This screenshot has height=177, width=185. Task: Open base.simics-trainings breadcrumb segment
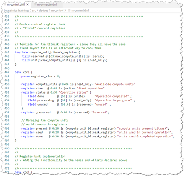coord(16,11)
